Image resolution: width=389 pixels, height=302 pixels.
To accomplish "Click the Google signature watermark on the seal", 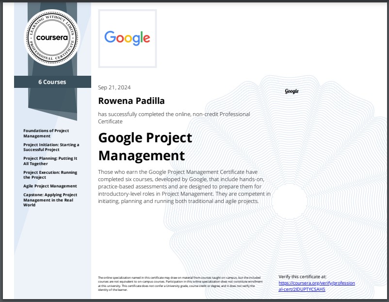I will pos(292,90).
